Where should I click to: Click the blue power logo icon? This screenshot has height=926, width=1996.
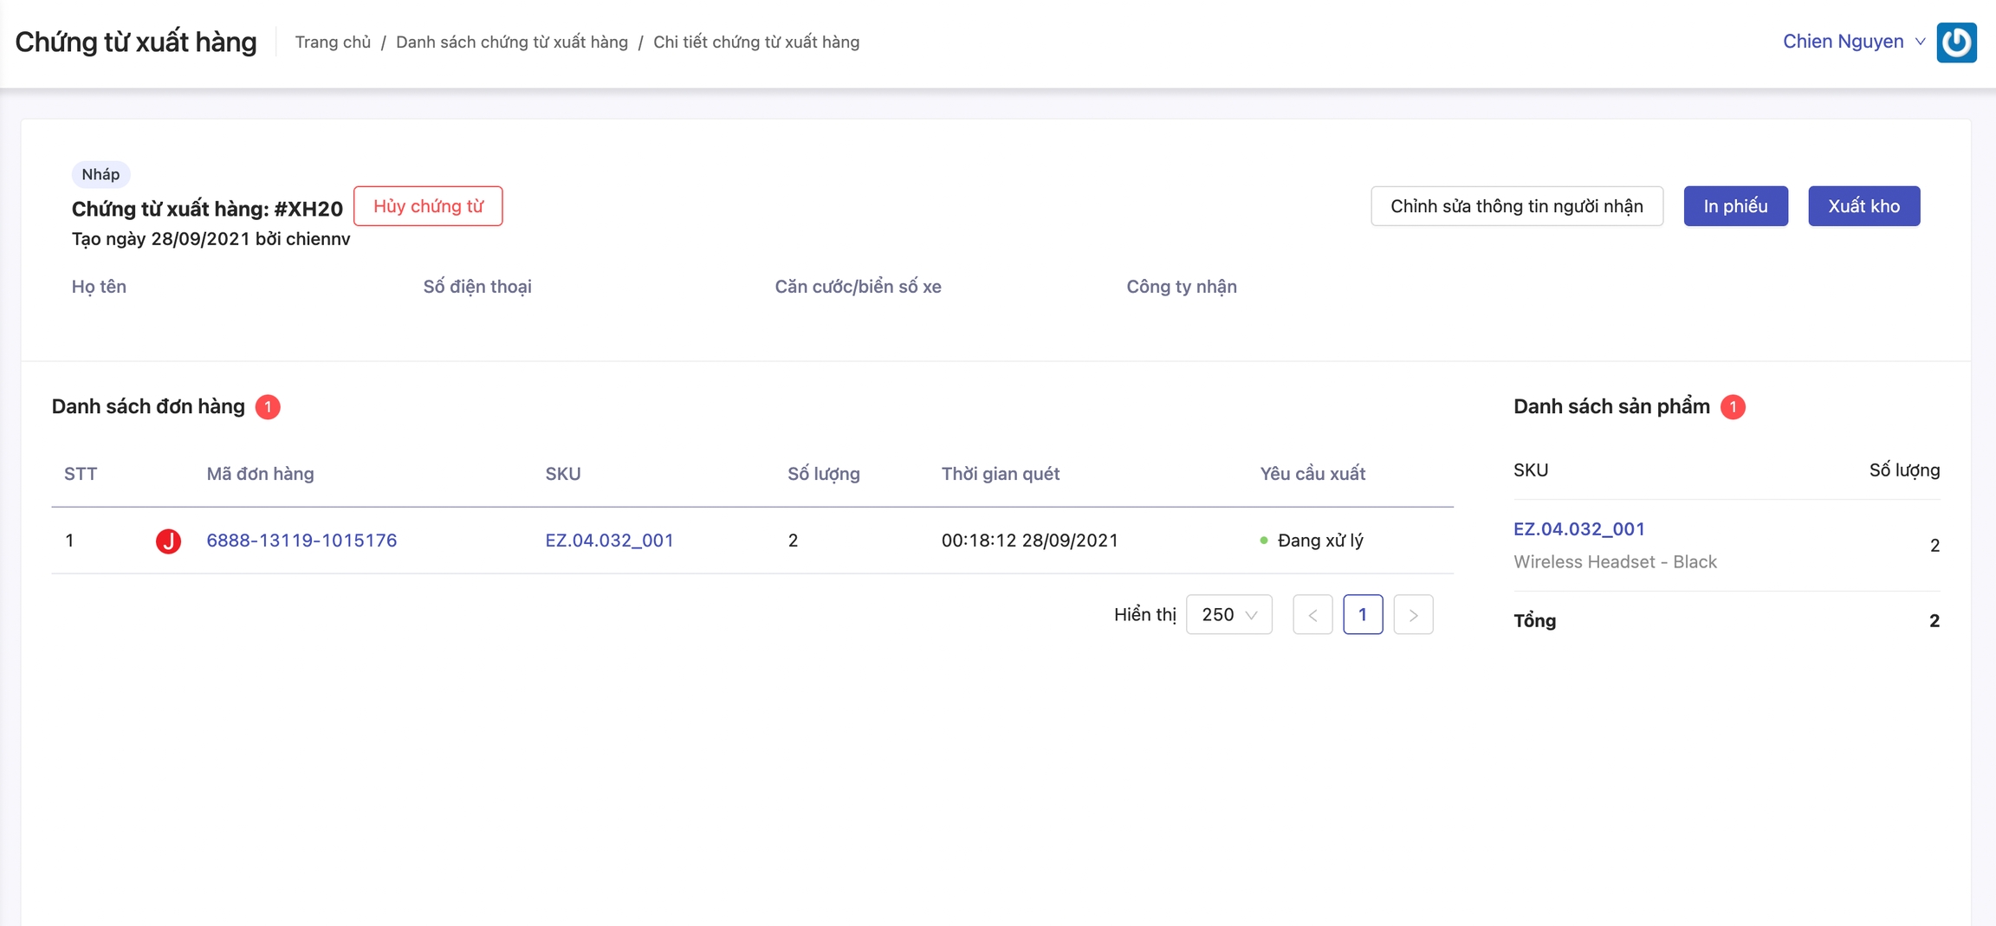(1956, 42)
